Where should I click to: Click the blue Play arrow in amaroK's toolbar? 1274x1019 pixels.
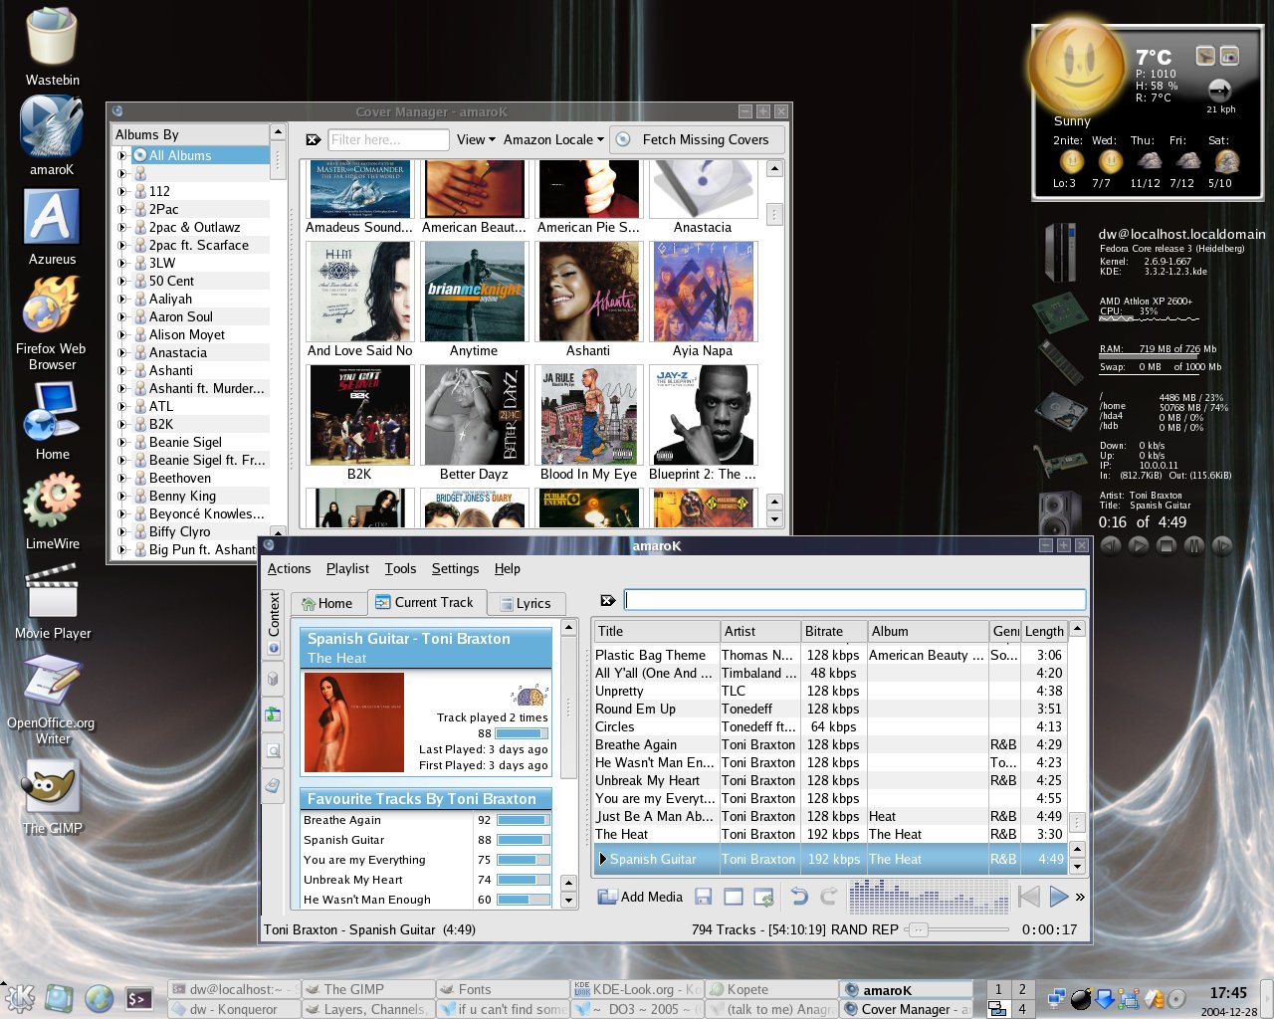click(1058, 897)
